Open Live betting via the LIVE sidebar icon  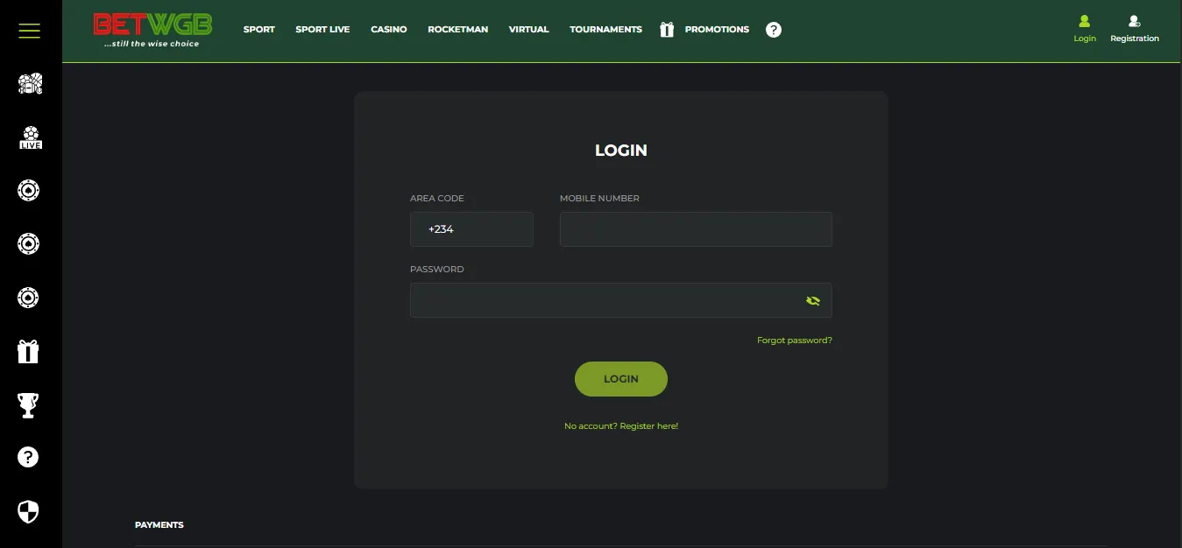[29, 137]
